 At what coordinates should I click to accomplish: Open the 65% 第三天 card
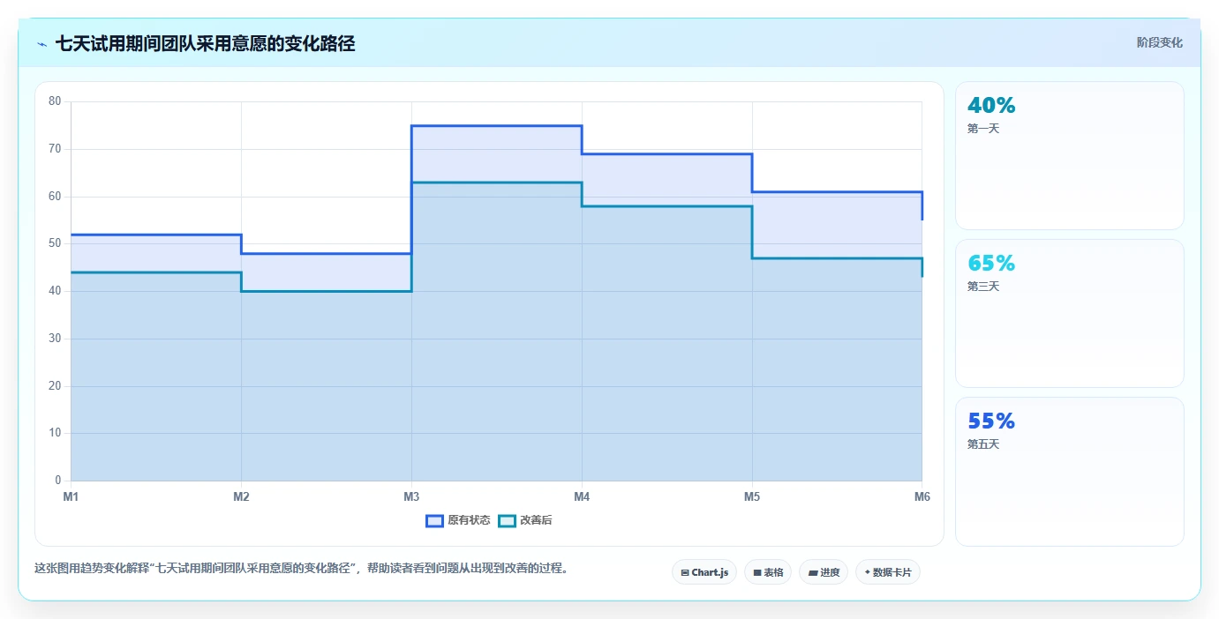(1069, 314)
